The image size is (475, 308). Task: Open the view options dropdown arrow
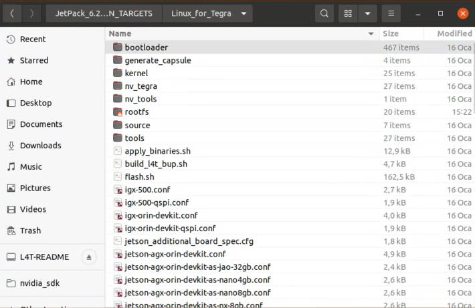[367, 13]
